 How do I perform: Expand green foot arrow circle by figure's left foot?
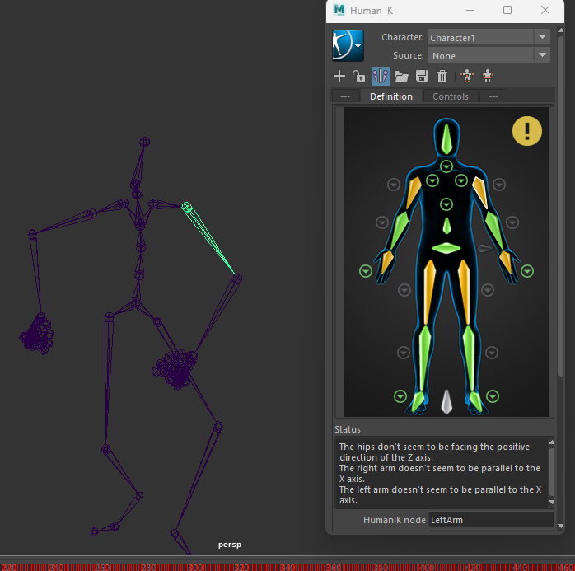tap(493, 396)
